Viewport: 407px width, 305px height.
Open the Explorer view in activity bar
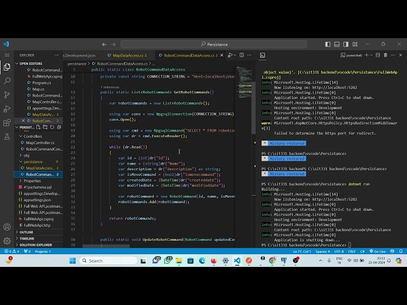(7, 67)
